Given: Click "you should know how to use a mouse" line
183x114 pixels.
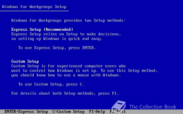Looking at the screenshot, I should click(66, 75).
